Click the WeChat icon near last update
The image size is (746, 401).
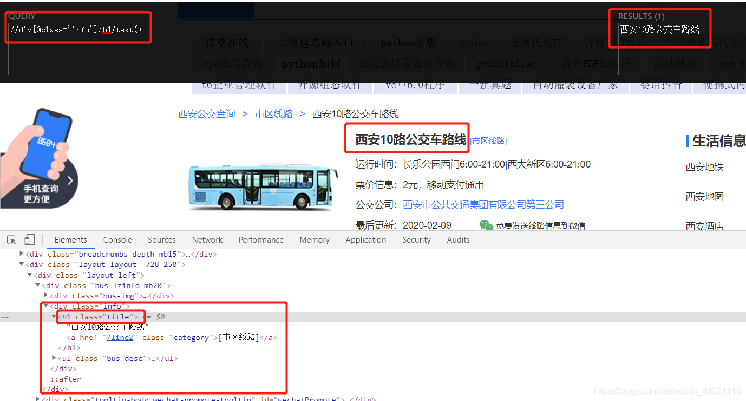(x=486, y=225)
